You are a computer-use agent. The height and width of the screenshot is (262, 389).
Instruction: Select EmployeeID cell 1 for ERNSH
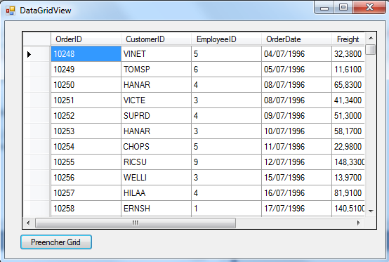[226, 209]
